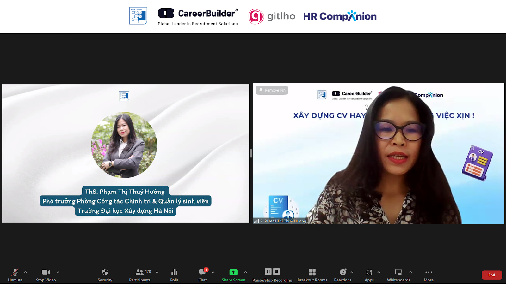Click the circular speaker portrait photo
This screenshot has height=284, width=506.
click(x=124, y=145)
